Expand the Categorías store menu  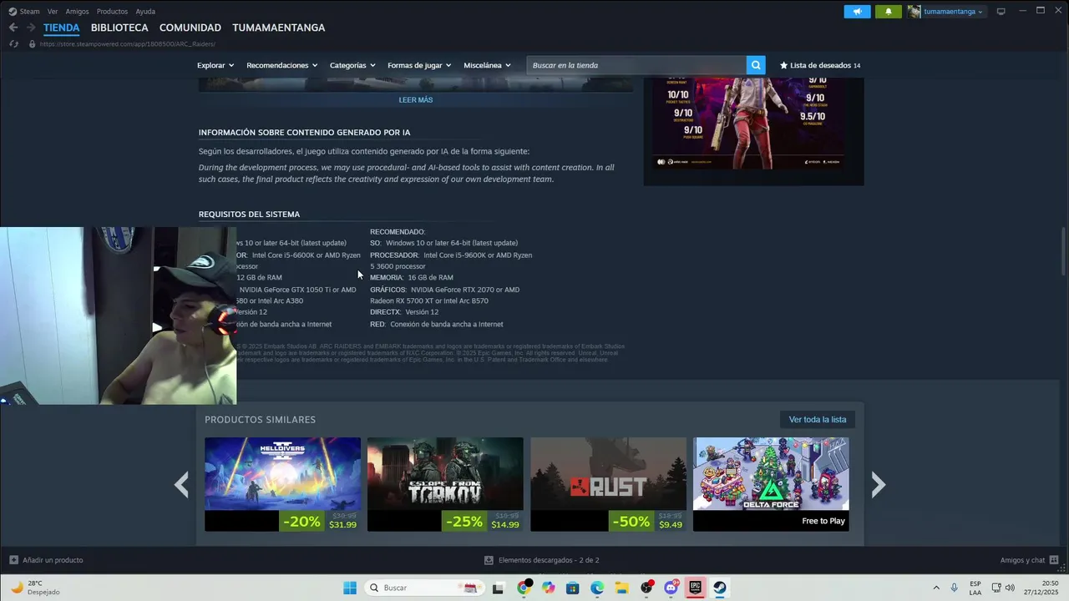pyautogui.click(x=352, y=65)
